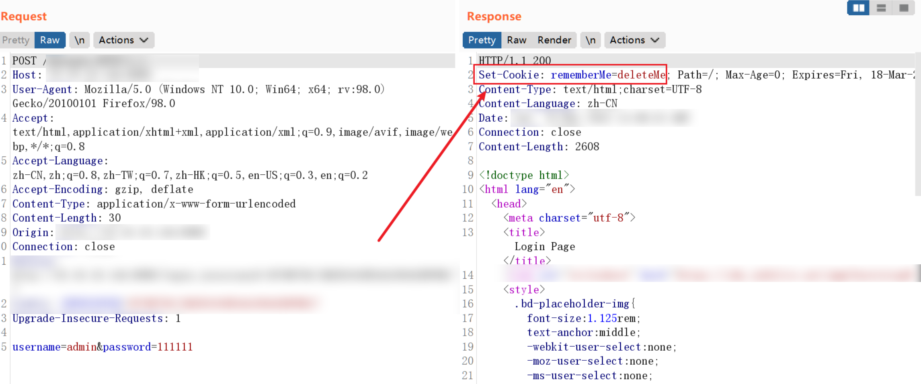The image size is (921, 384).
Task: Open the Request Actions dropdown
Action: point(124,40)
